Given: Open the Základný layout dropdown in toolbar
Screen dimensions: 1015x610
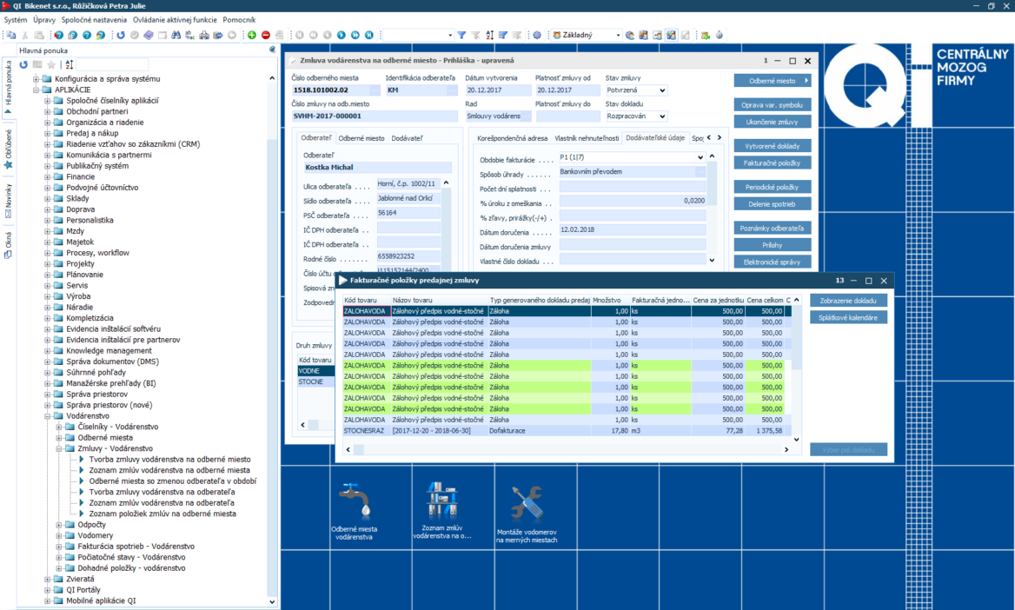Looking at the screenshot, I should click(618, 36).
